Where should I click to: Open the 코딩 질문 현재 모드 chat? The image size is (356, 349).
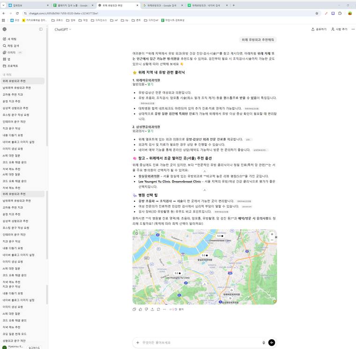15,334
